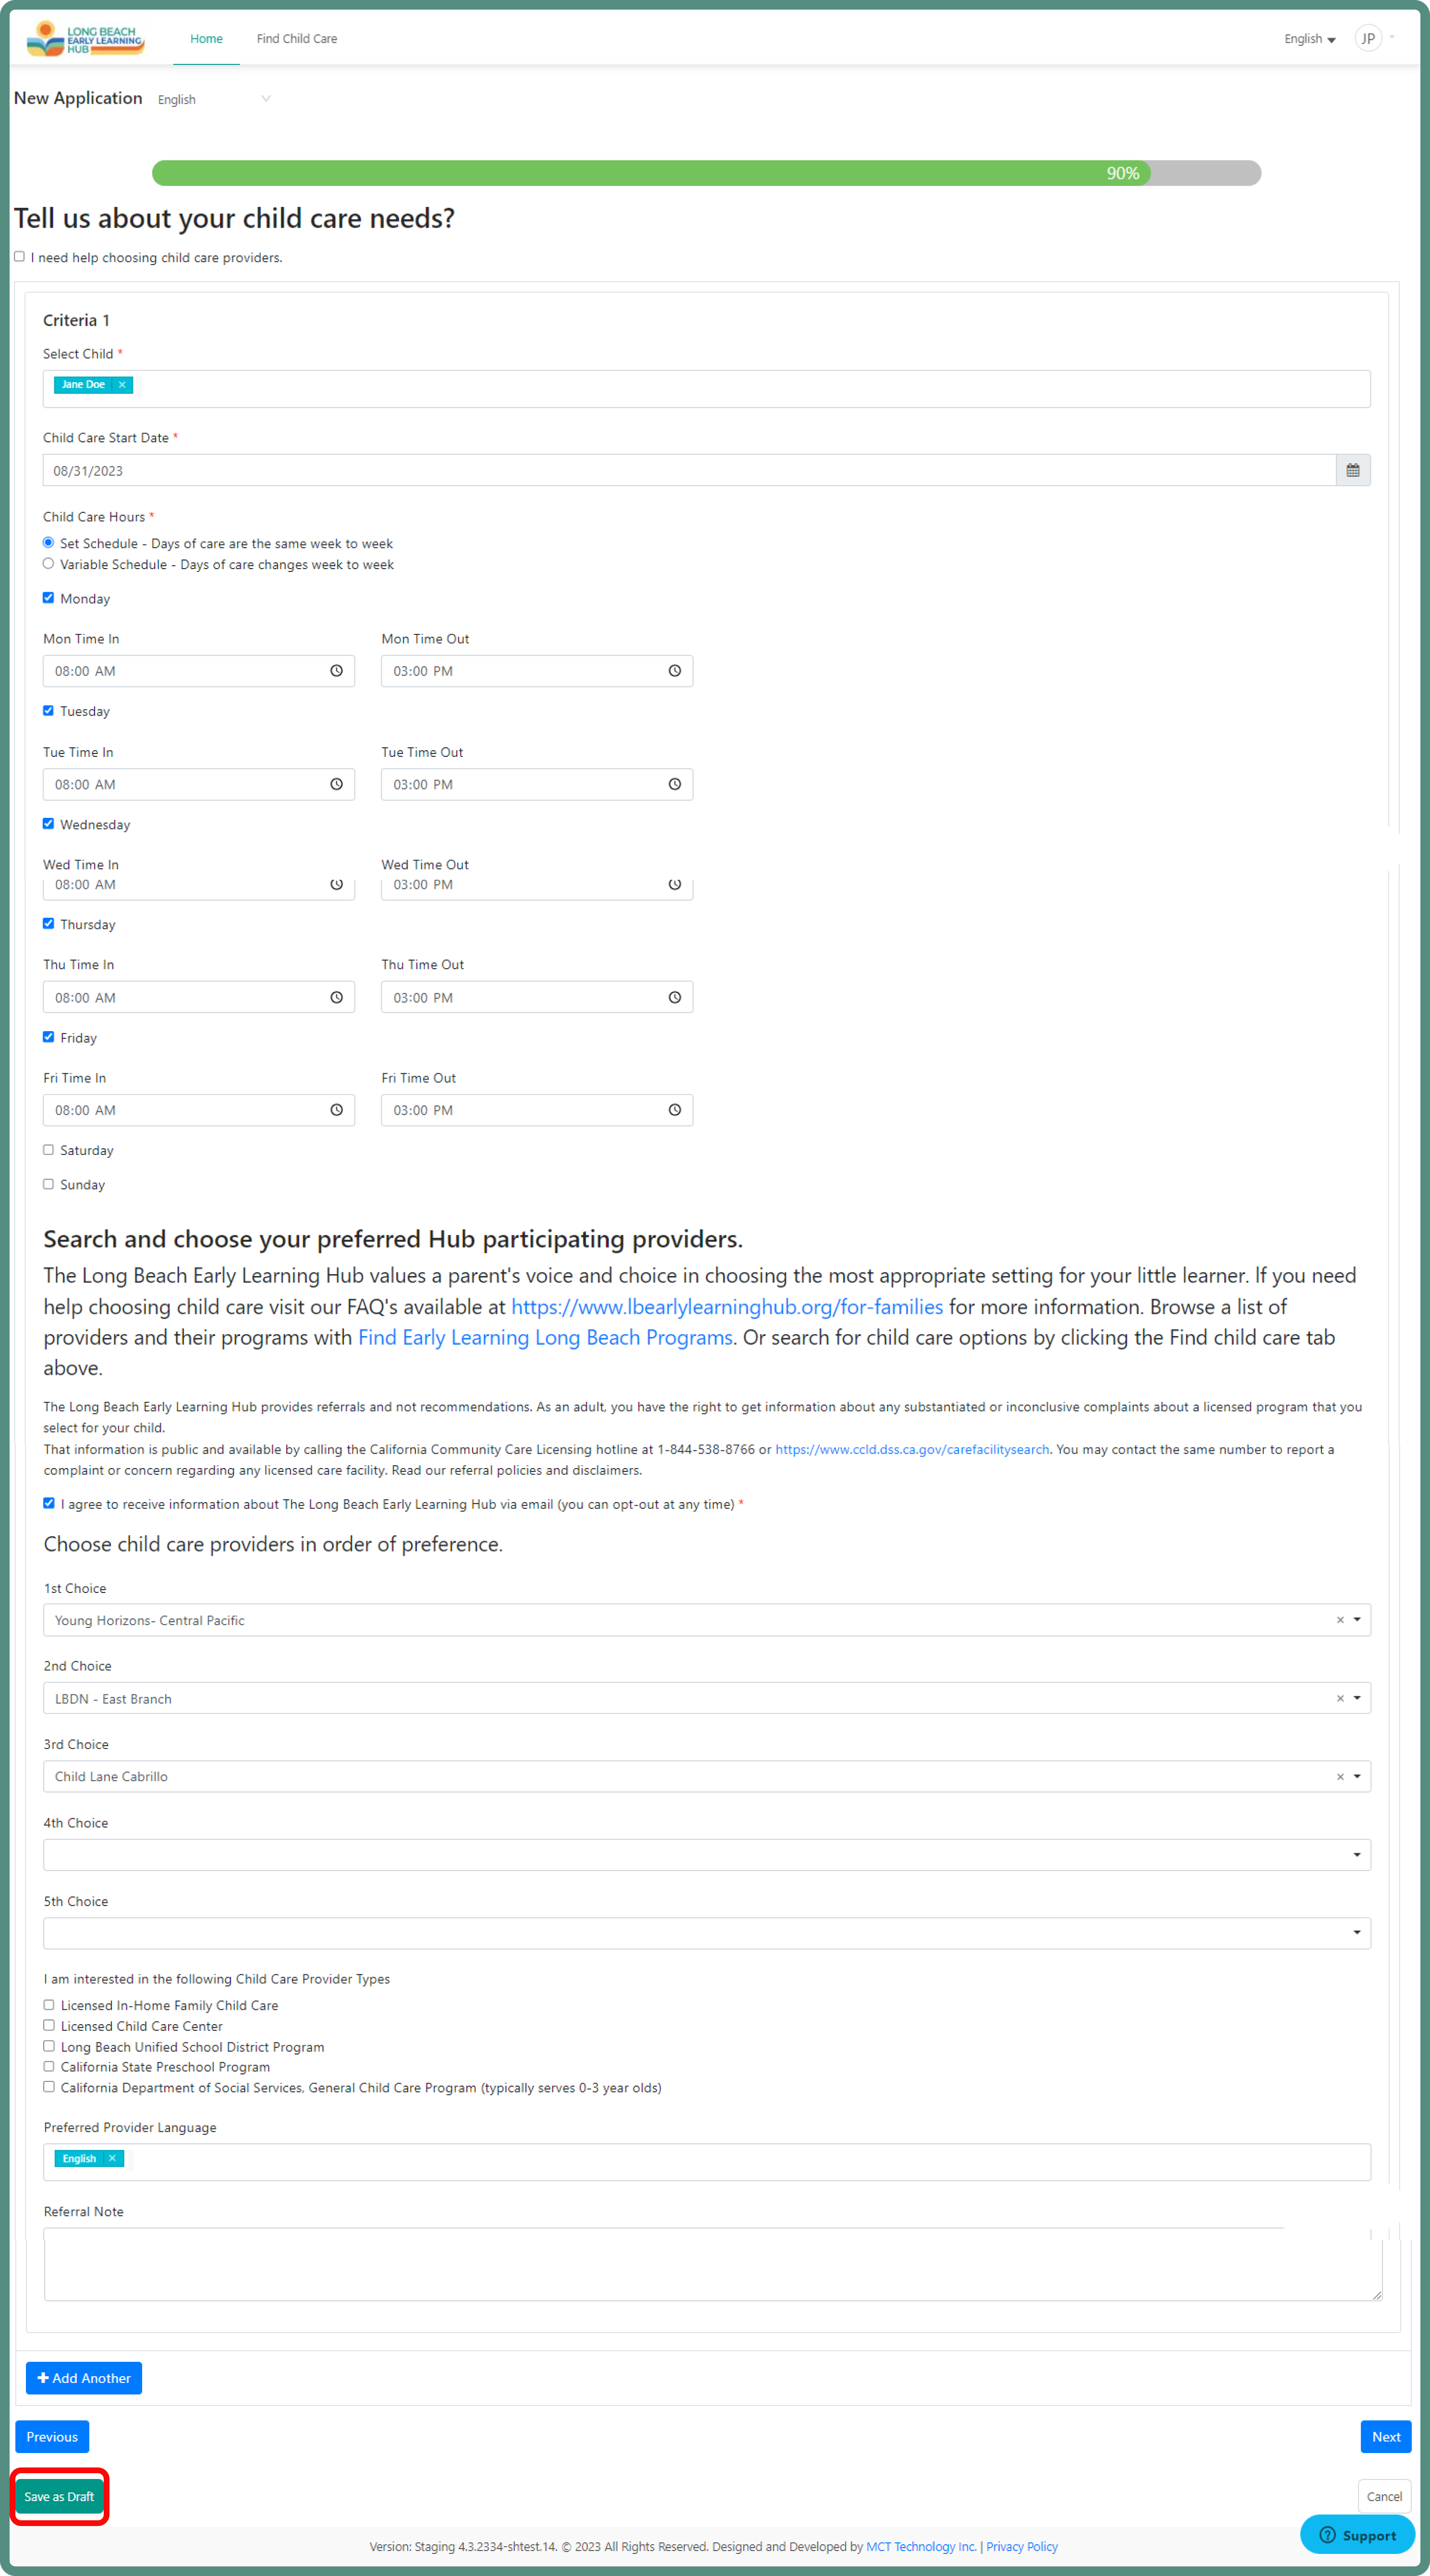Viewport: 1430px width, 2576px height.
Task: Open the 2nd Choice dropdown arrow
Action: [1357, 1698]
